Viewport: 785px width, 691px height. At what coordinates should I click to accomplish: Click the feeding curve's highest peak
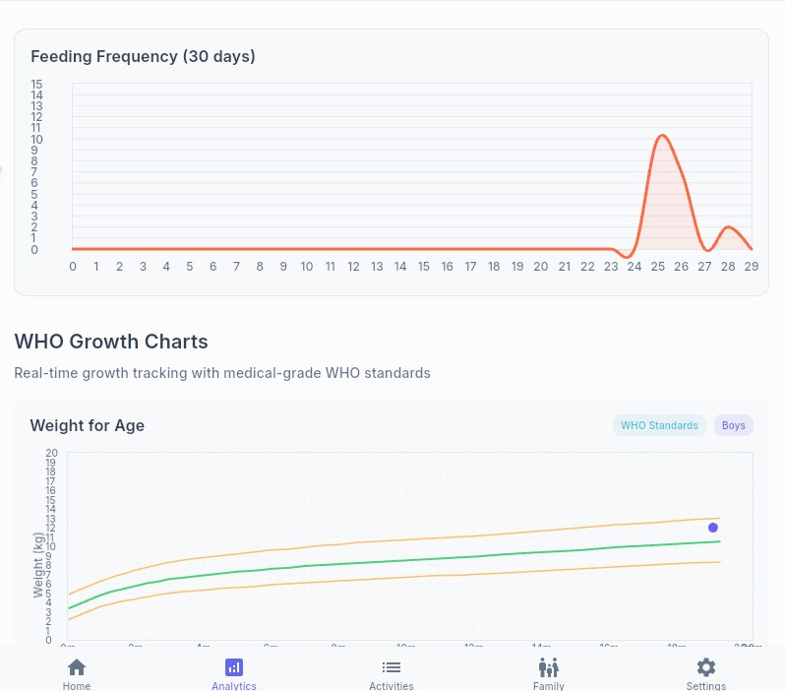pyautogui.click(x=662, y=136)
